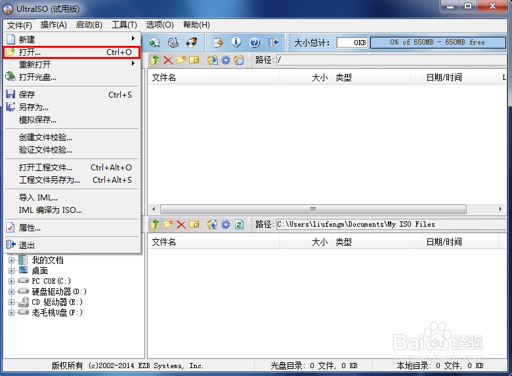This screenshot has width=512, height=376.
Task: Click the last folder icon in image pane toolbar
Action: tap(239, 60)
